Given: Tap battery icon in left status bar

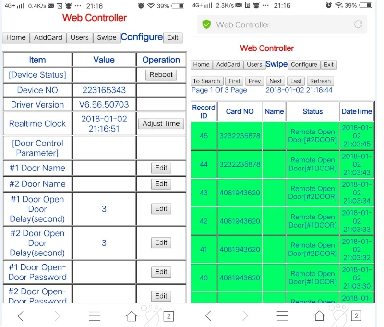Looking at the screenshot, I should [x=178, y=6].
